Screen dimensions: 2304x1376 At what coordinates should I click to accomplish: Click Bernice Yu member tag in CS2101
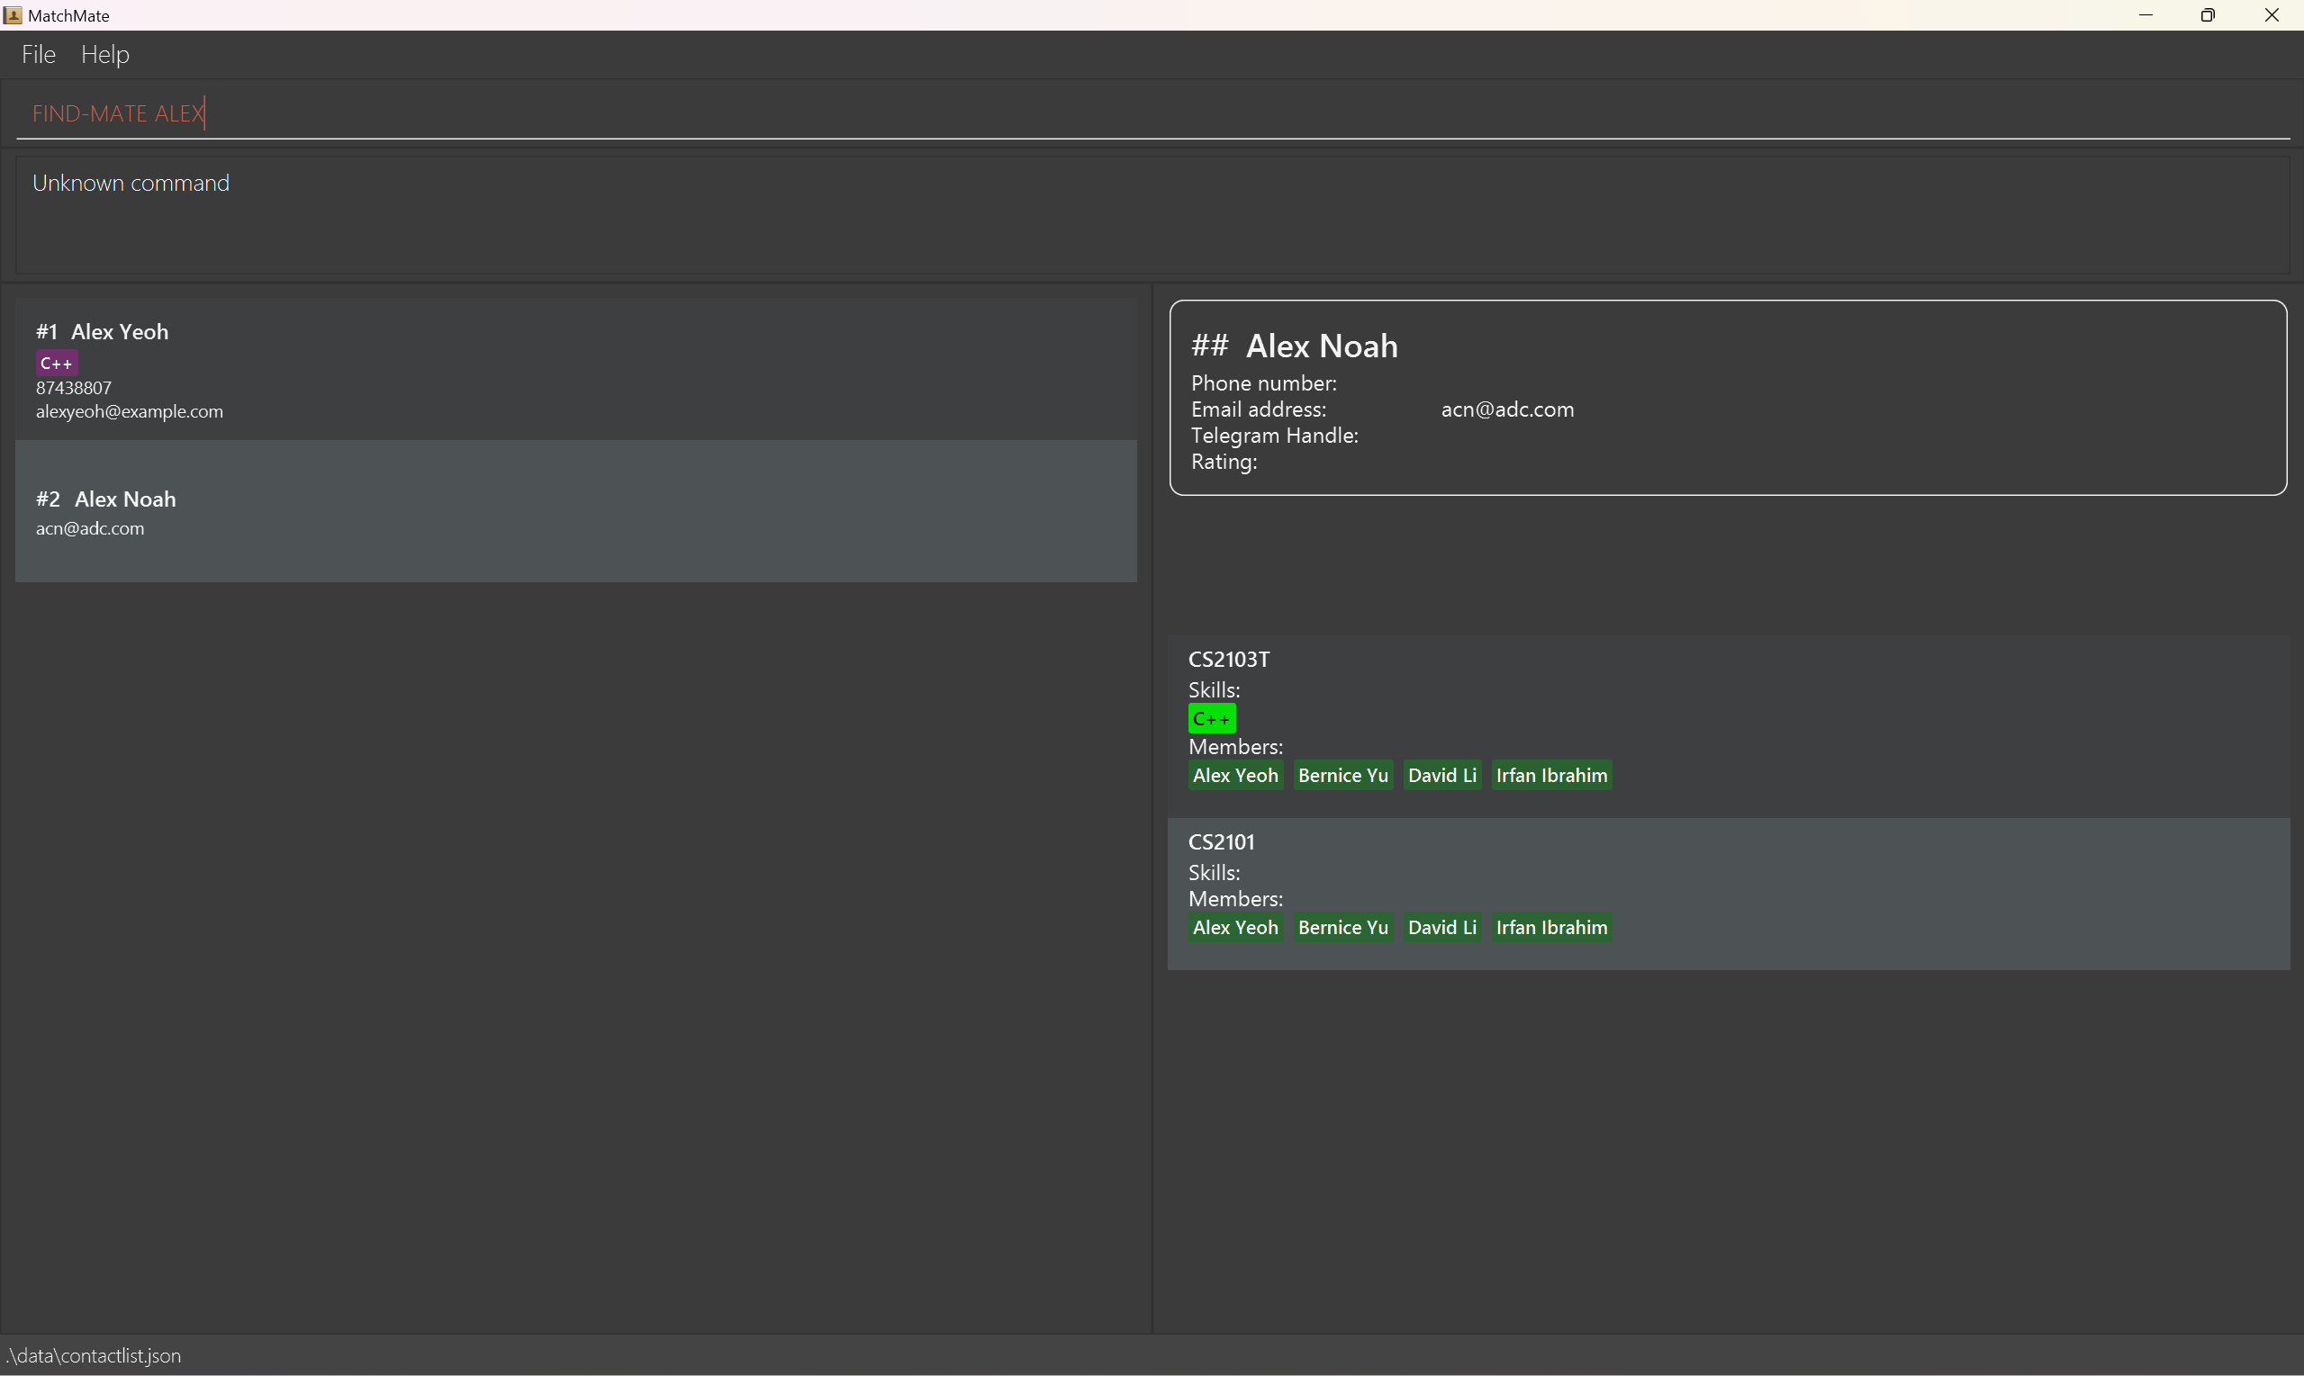tap(1342, 927)
